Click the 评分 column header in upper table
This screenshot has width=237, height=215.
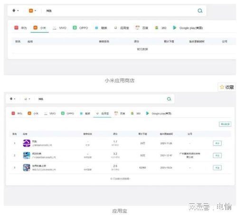[136, 41]
